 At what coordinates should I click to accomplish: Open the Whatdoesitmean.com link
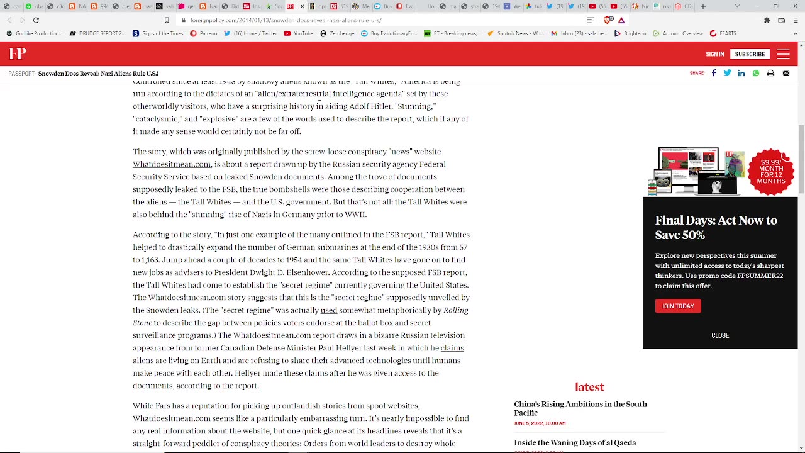click(172, 164)
